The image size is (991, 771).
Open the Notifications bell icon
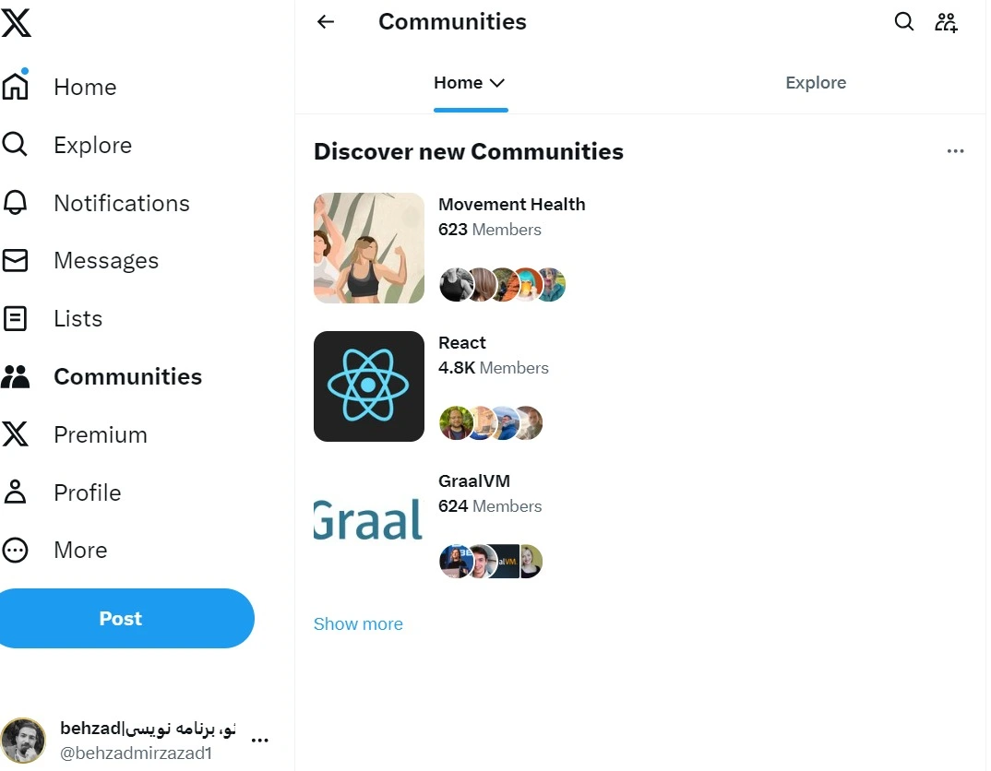(x=16, y=202)
